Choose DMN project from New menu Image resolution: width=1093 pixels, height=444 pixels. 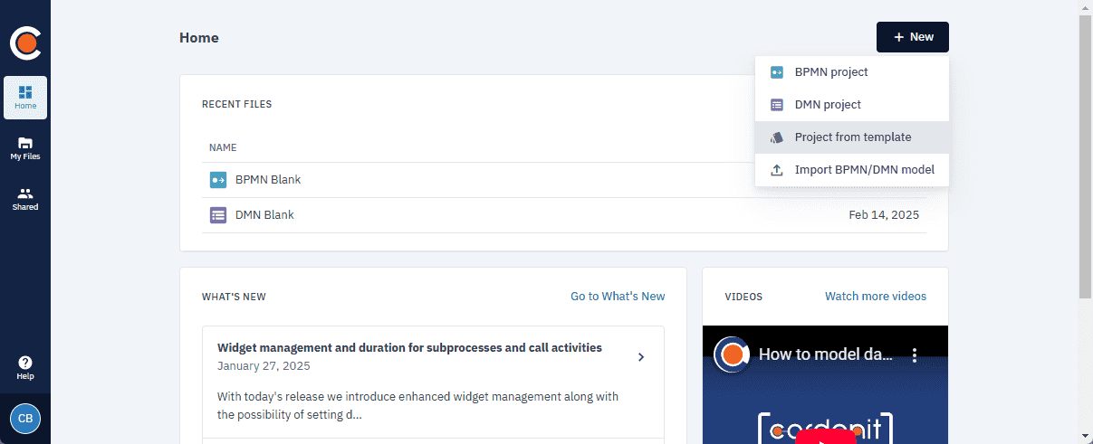click(852, 105)
